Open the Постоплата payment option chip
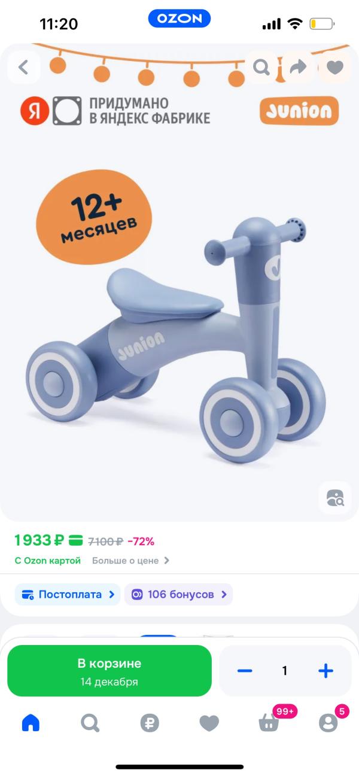The width and height of the screenshot is (359, 776). [x=68, y=595]
